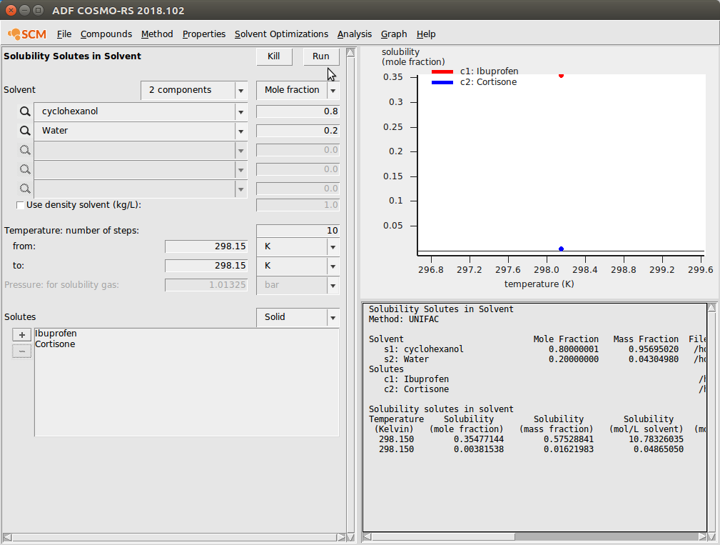Click the left panel horizontal scrollbar right arrow
Screen dimensions: 720x545
pos(341,537)
